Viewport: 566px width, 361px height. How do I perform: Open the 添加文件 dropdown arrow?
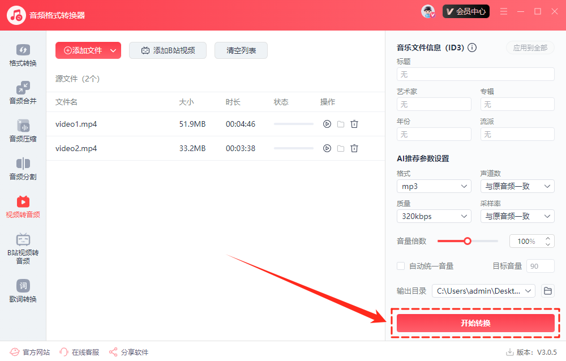coord(113,50)
